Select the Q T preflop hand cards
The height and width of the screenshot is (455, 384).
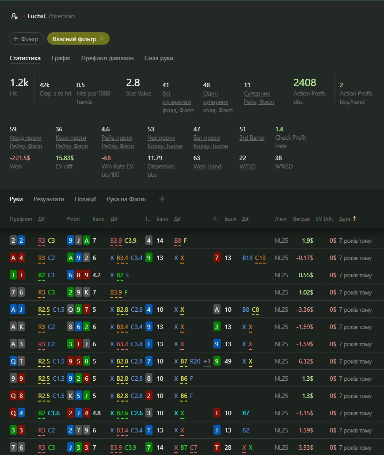[17, 361]
